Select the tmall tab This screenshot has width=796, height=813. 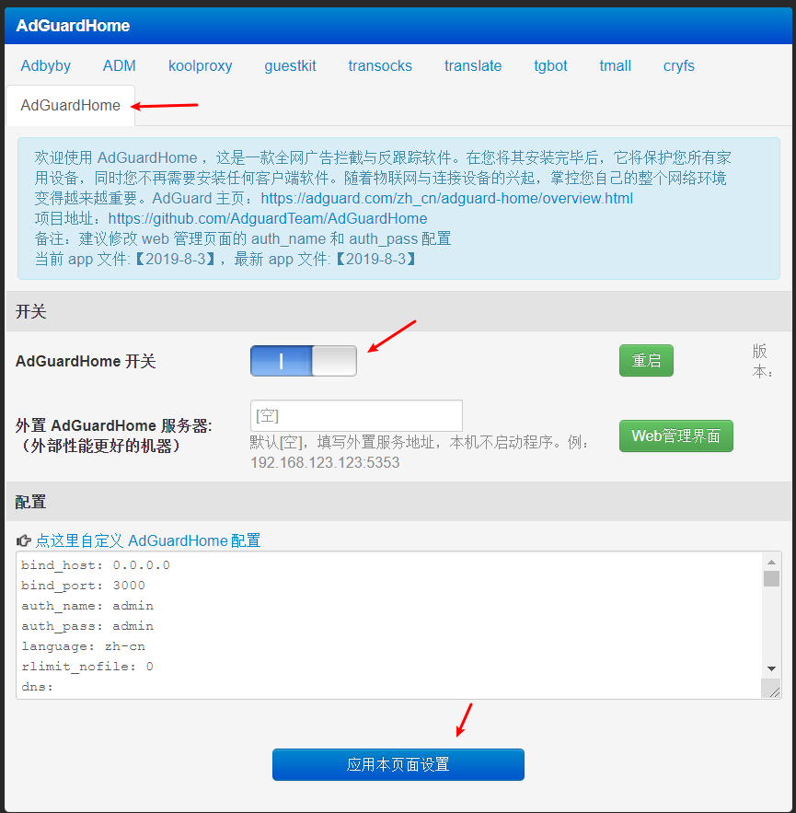[615, 65]
